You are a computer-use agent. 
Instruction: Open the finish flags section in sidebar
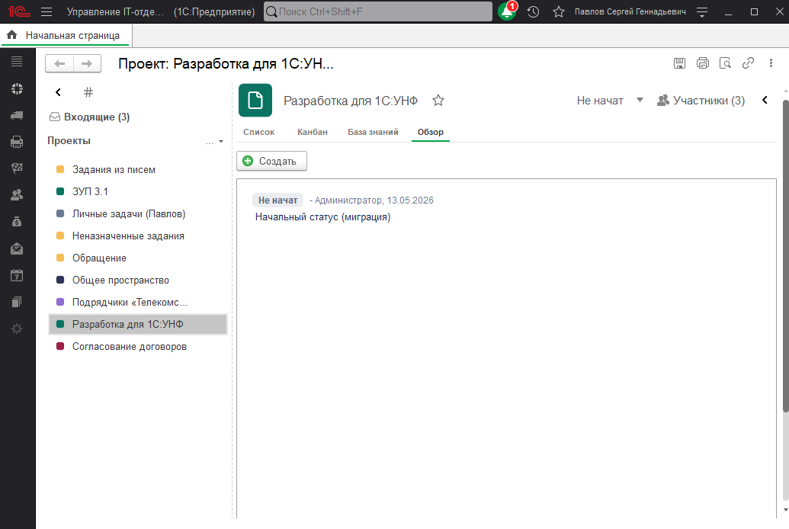(x=17, y=168)
